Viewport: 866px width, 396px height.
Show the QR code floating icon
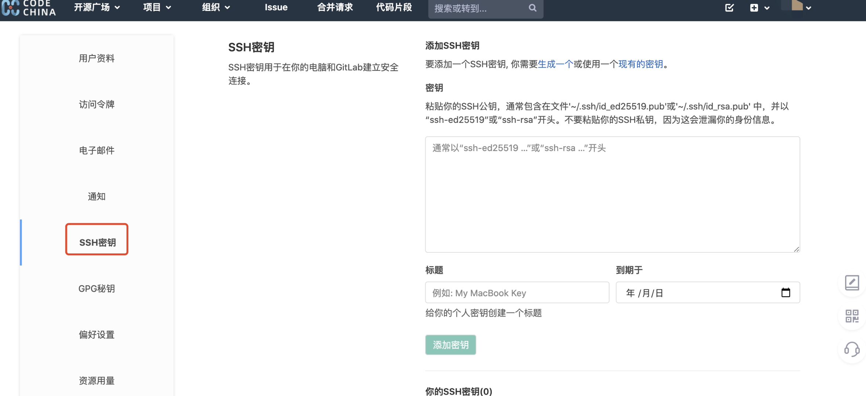point(852,316)
